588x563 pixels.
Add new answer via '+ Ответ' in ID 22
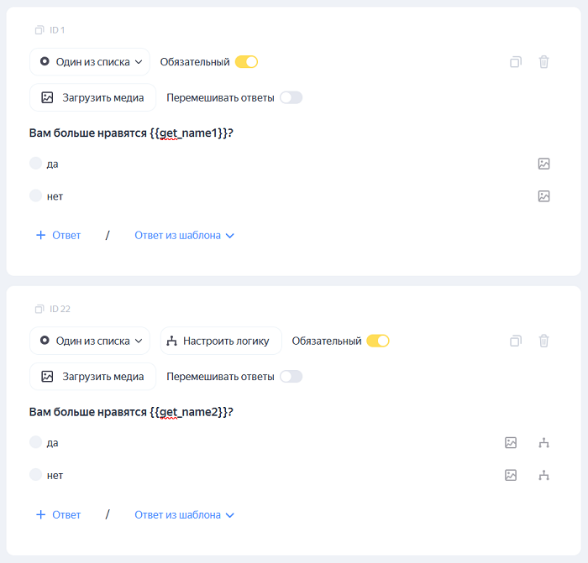[59, 515]
